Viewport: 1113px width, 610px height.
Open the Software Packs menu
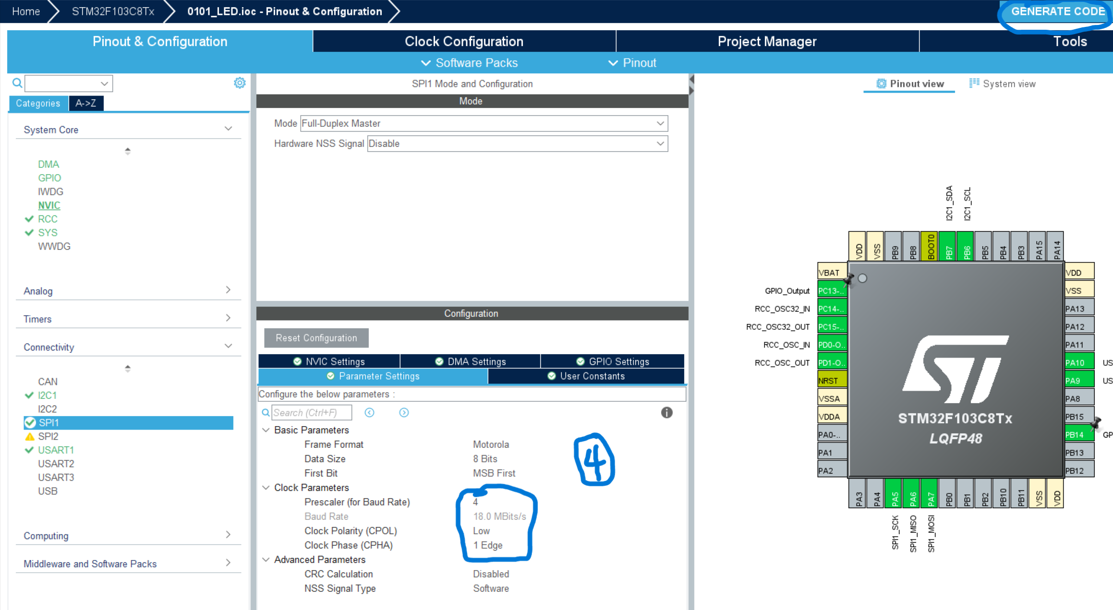click(469, 63)
